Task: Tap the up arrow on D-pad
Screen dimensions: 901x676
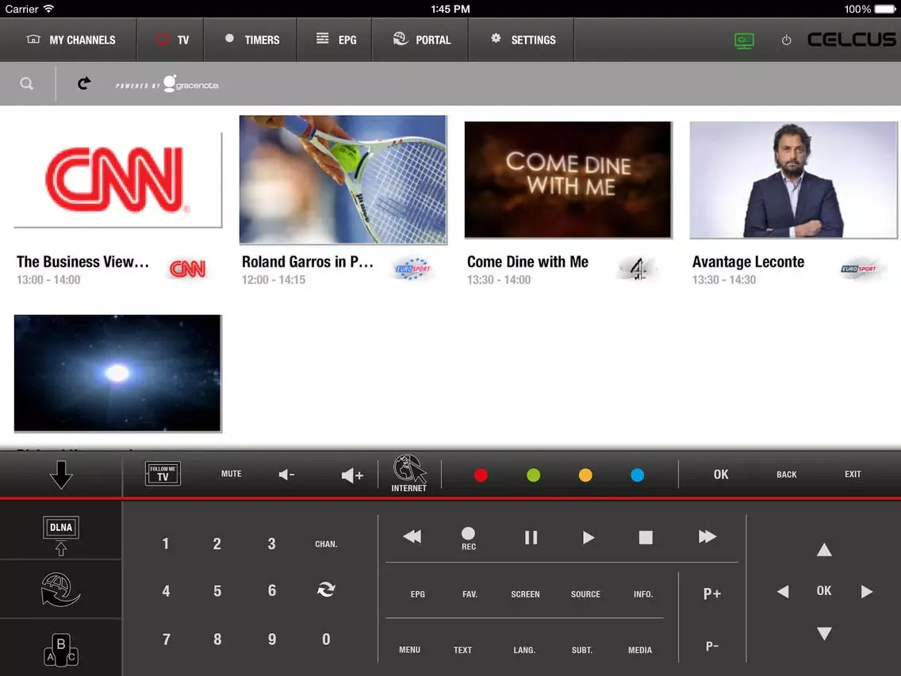Action: point(824,550)
